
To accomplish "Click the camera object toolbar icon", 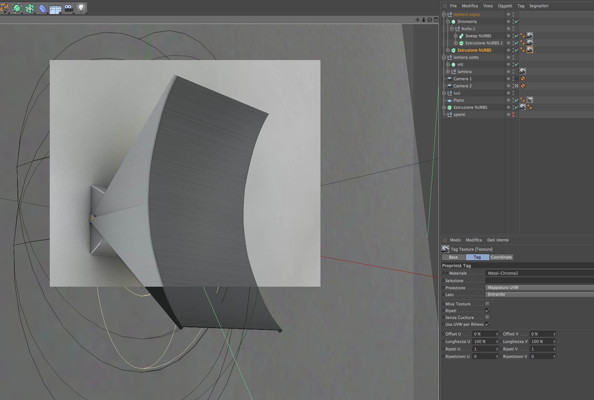I will (x=68, y=8).
